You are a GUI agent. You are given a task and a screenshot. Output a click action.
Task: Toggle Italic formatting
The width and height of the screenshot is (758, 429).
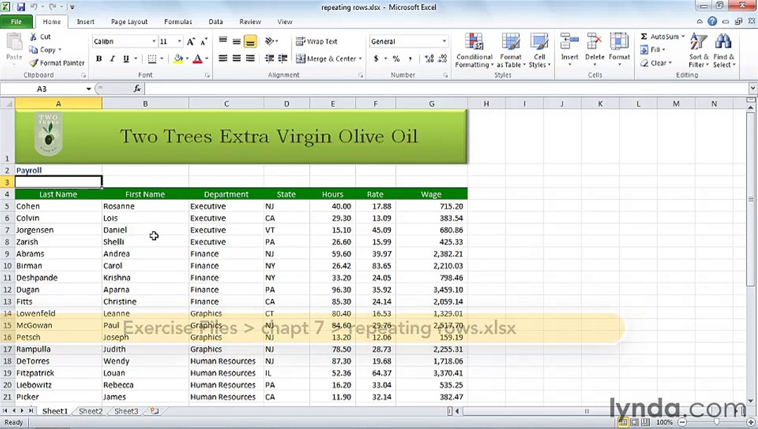point(112,59)
